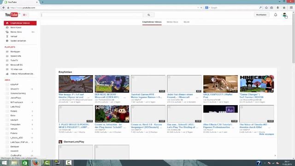Screen dimensions: 295x166
Task: Open the GermanLetsPlay channel heading
Action: (x=74, y=142)
